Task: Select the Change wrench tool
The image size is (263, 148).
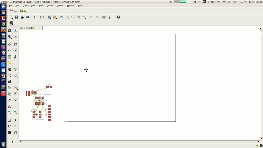Action: click(x=16, y=57)
